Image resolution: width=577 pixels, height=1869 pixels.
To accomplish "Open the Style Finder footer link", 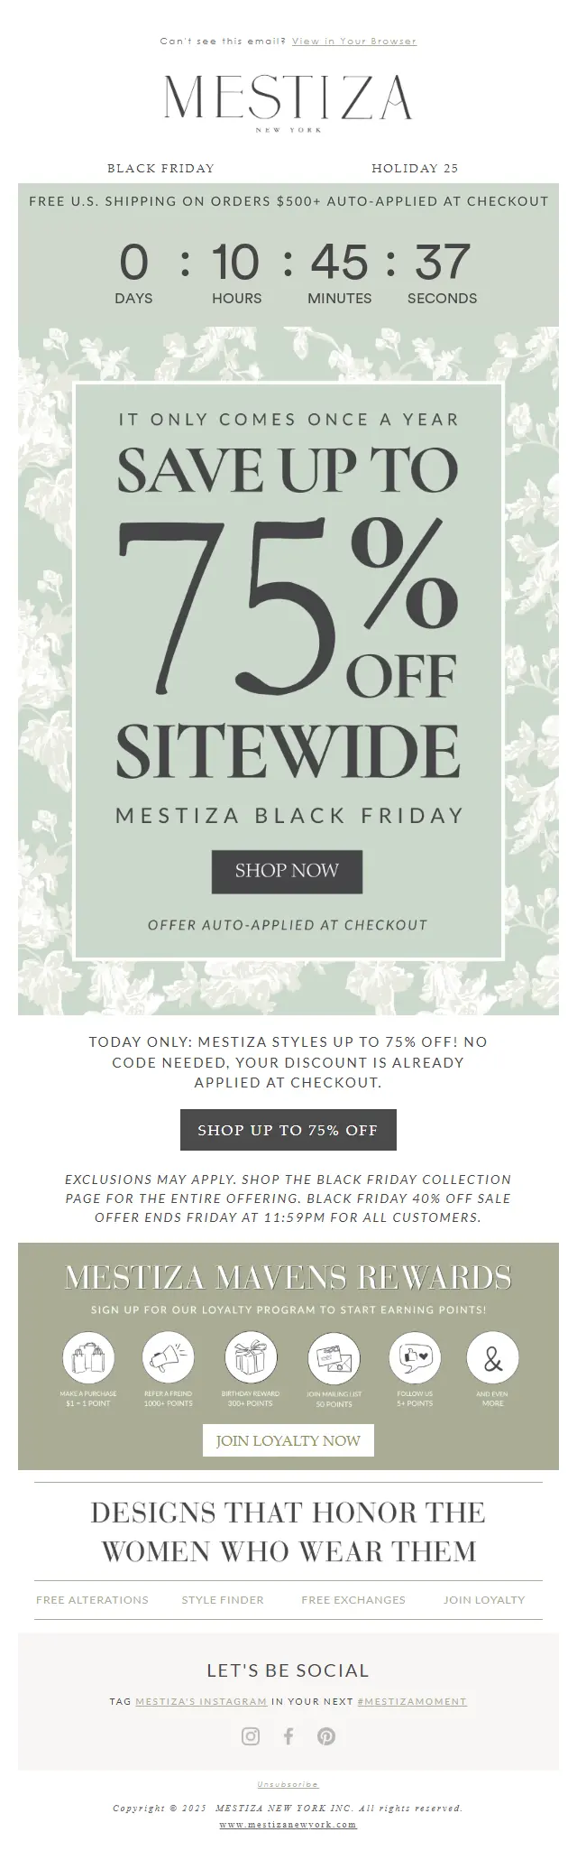I will (223, 1599).
